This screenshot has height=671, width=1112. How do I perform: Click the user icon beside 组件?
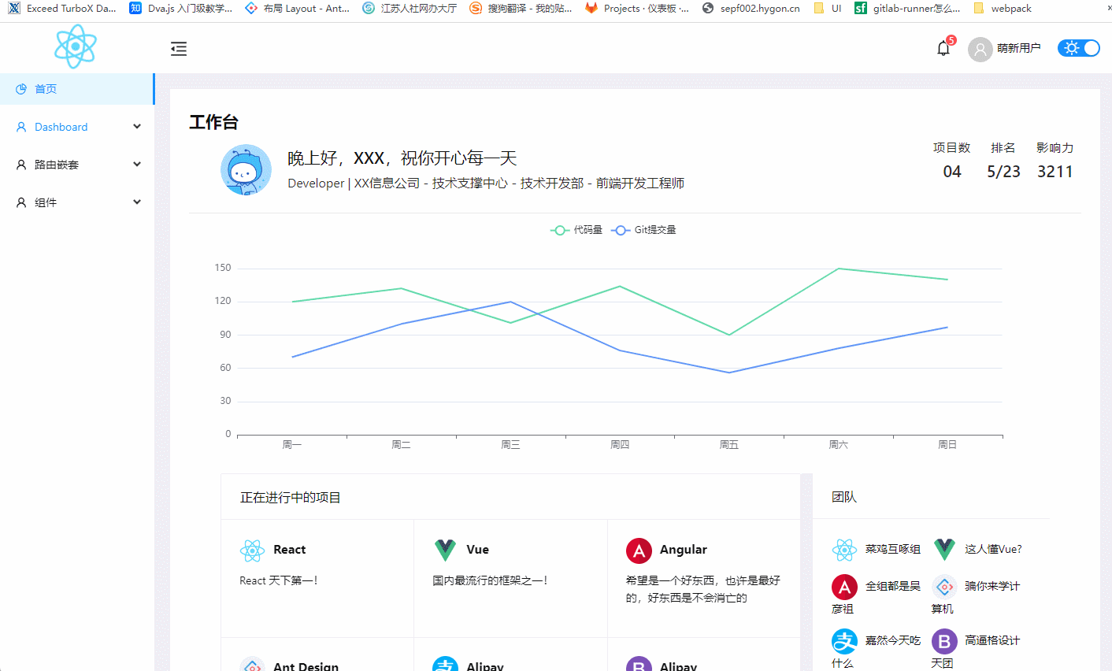coord(21,202)
